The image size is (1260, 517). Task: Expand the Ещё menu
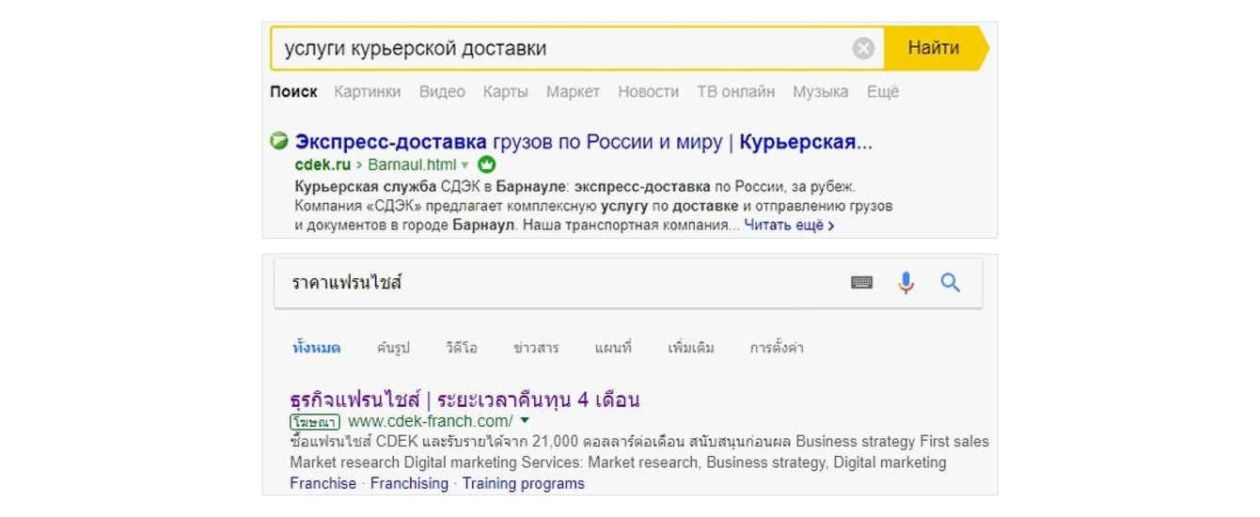(x=882, y=91)
